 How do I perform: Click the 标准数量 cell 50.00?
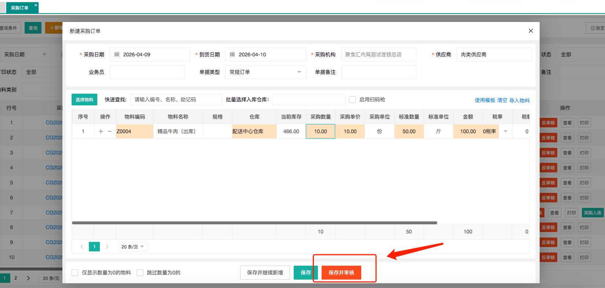pos(409,131)
